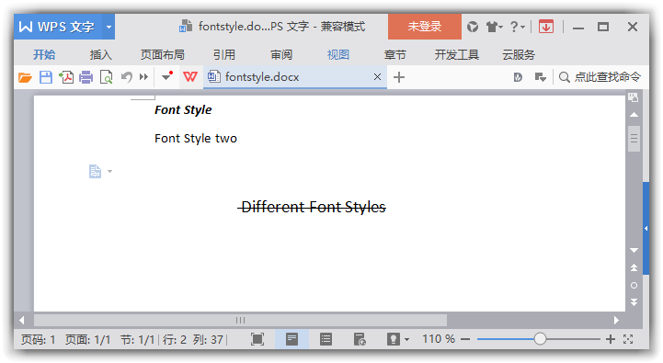The image size is (663, 363).
Task: Close the fontstyle.docx tab
Action: 377,77
